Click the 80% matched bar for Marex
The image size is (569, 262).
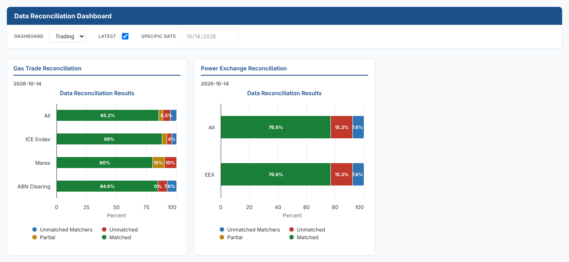coord(104,163)
